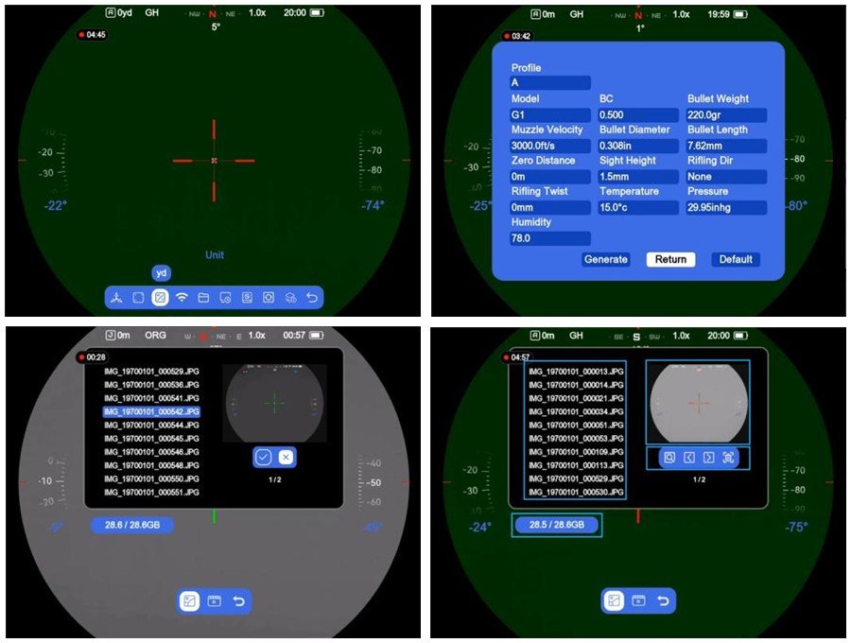Viewport: 851px width, 643px height.
Task: Switch to video list icon in the 28.5 / 28.6GB screen
Action: 639,600
